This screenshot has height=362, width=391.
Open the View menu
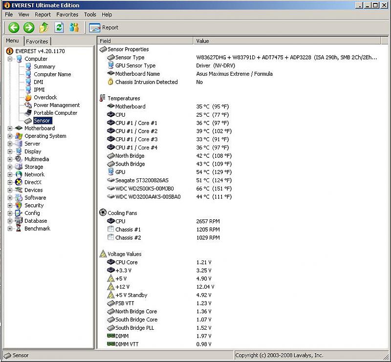tap(23, 15)
